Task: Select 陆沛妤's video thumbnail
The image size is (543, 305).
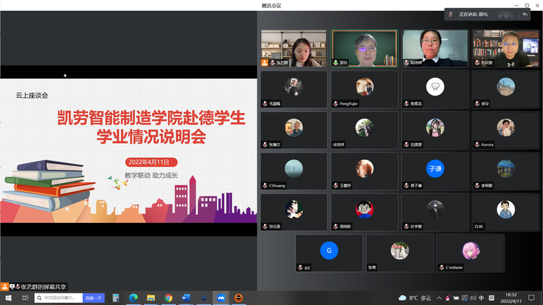Action: [x=435, y=48]
